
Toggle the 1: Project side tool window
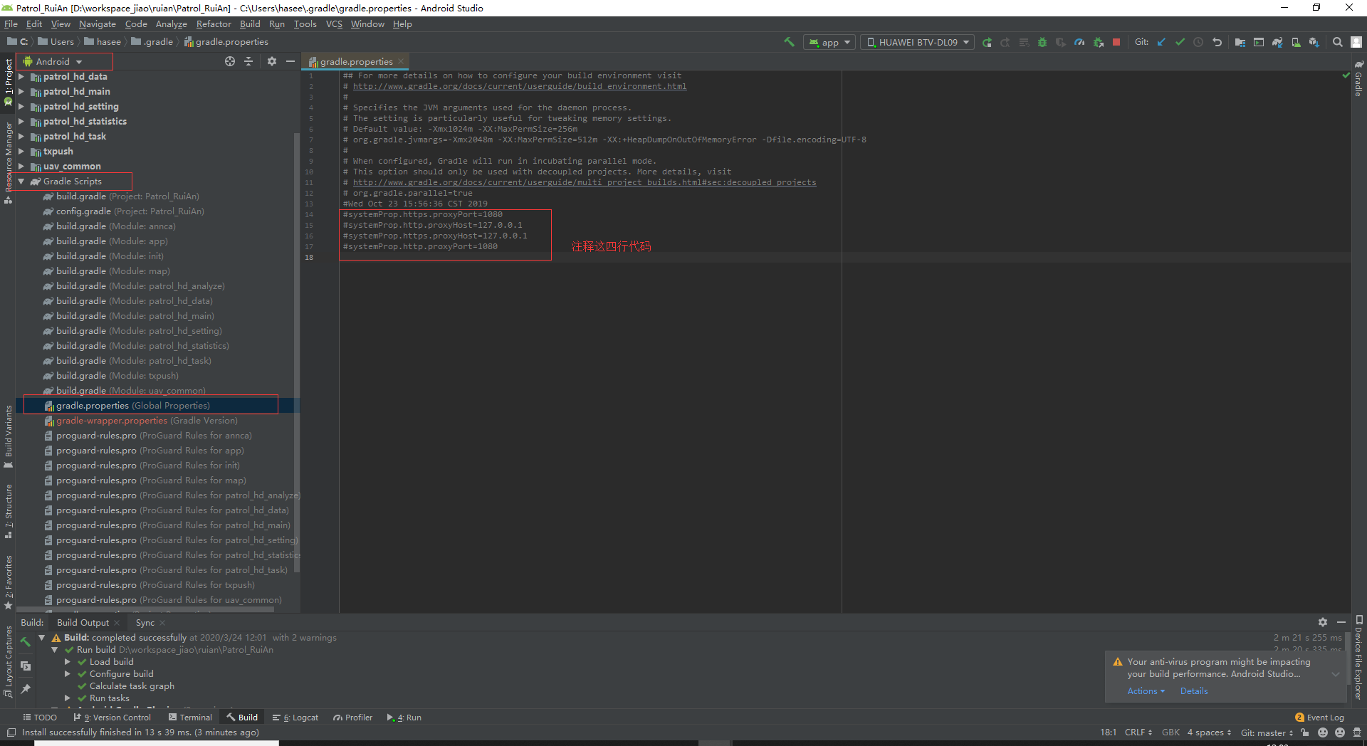[8, 82]
